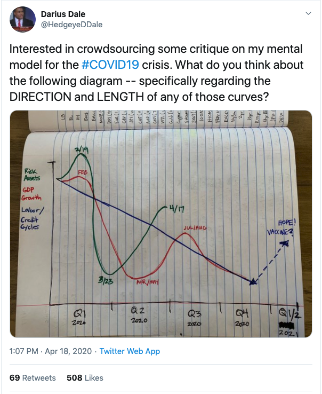Click the 2/19 peak label in diagram
322x394 pixels.
[x=82, y=150]
